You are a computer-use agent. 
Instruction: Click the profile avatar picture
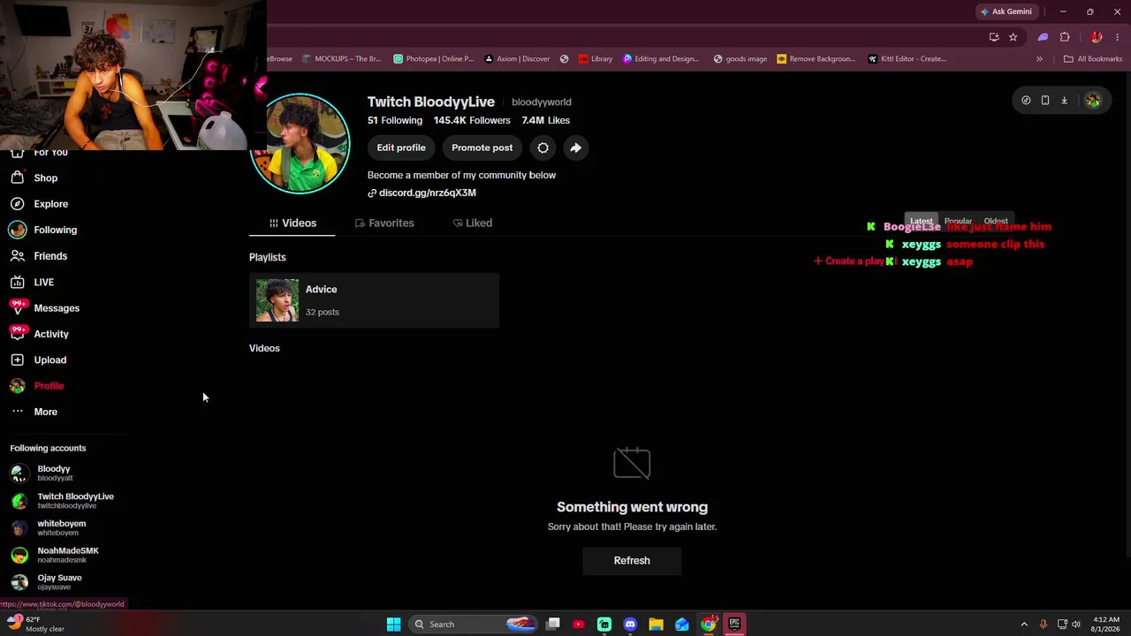[300, 143]
